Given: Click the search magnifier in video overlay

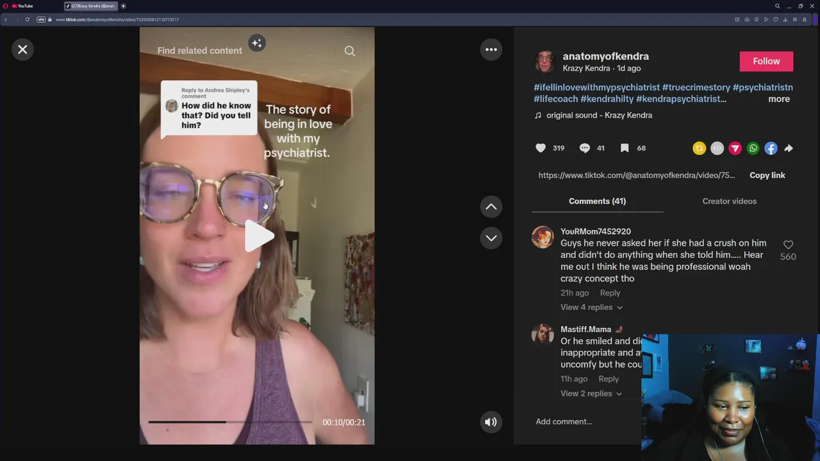Looking at the screenshot, I should pos(350,51).
